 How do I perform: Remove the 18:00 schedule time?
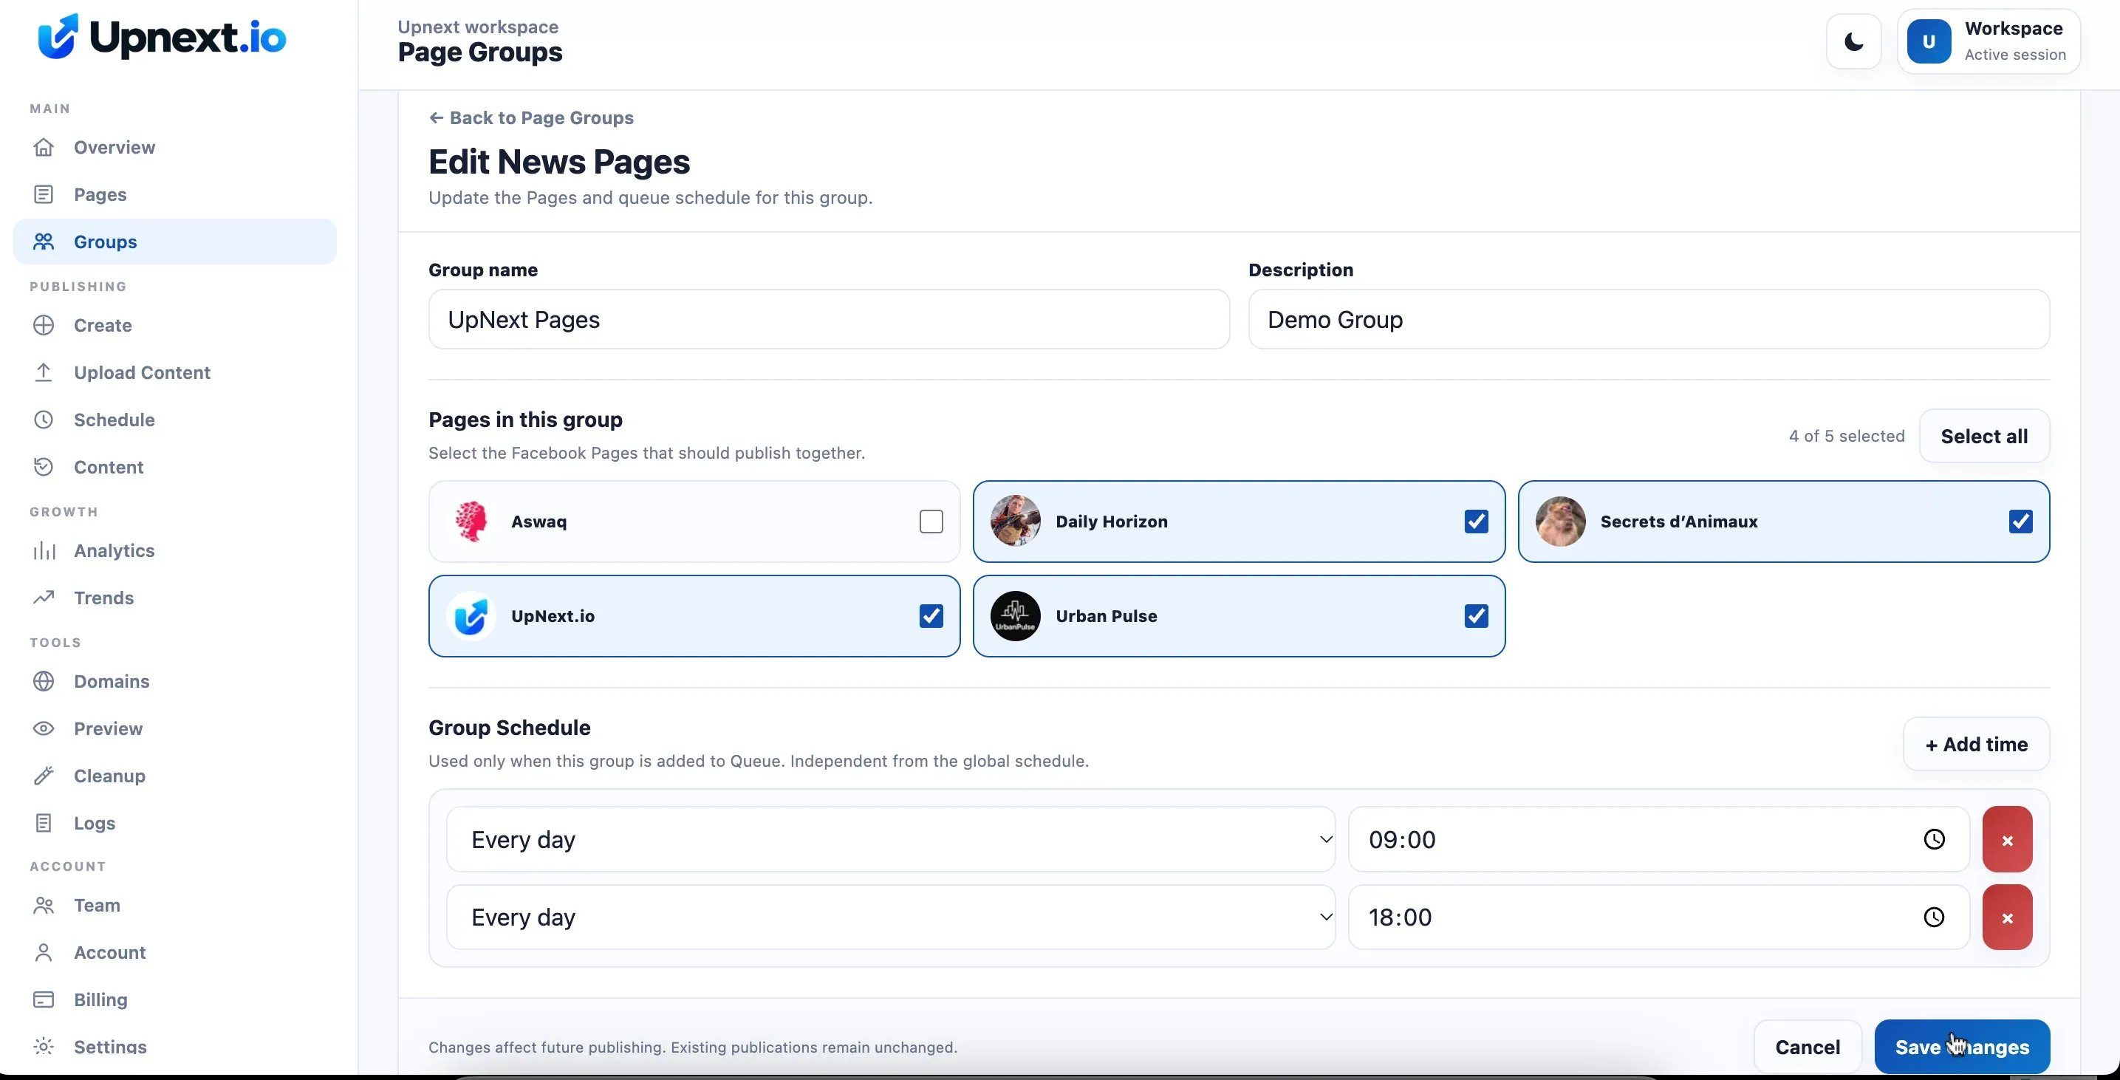pos(2006,917)
